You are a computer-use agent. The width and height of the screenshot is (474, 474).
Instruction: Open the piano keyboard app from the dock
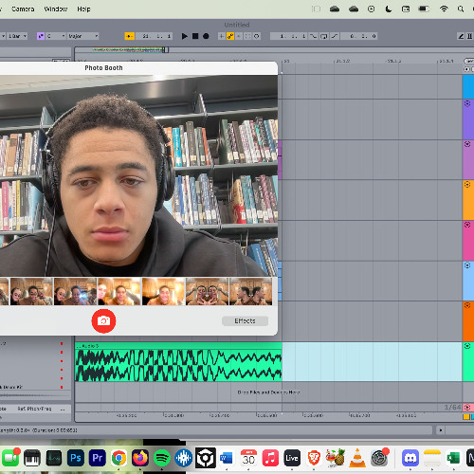pyautogui.click(x=32, y=458)
